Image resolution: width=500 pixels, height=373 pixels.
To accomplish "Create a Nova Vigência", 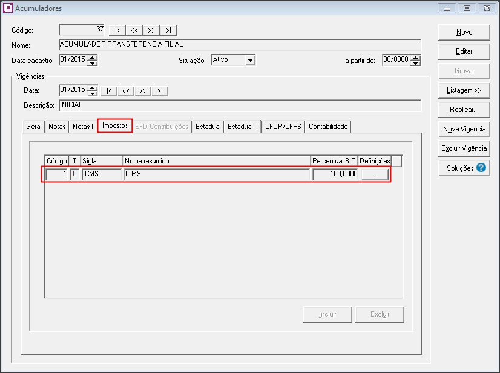I will (464, 129).
